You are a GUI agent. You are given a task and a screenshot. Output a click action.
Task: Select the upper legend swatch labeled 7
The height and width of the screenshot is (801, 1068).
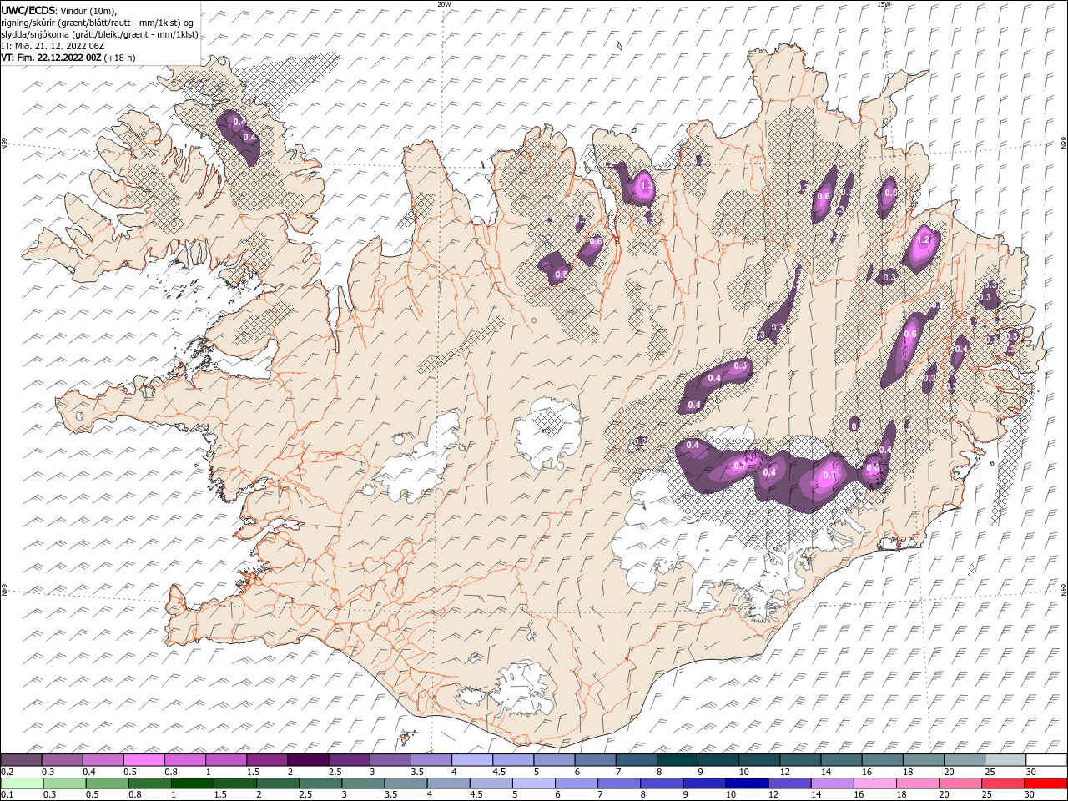[x=635, y=760]
